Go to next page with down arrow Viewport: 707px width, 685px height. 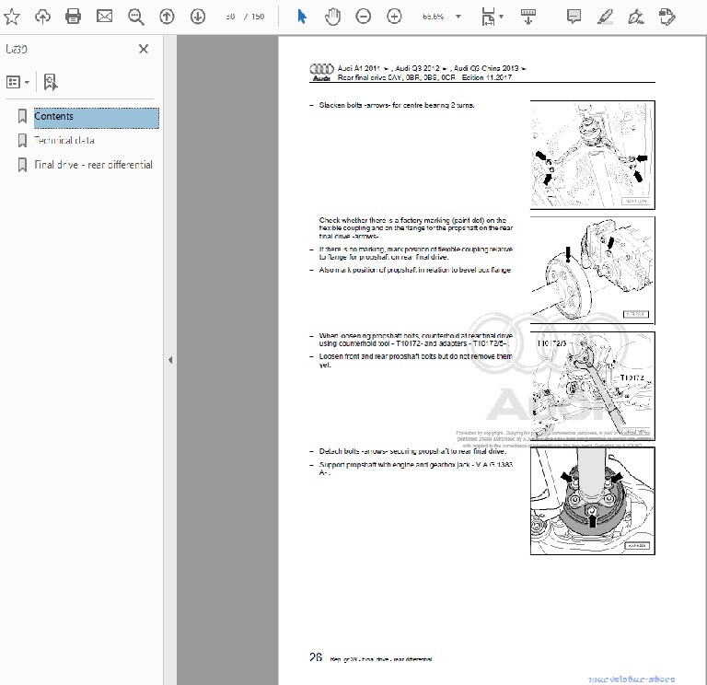pyautogui.click(x=197, y=16)
